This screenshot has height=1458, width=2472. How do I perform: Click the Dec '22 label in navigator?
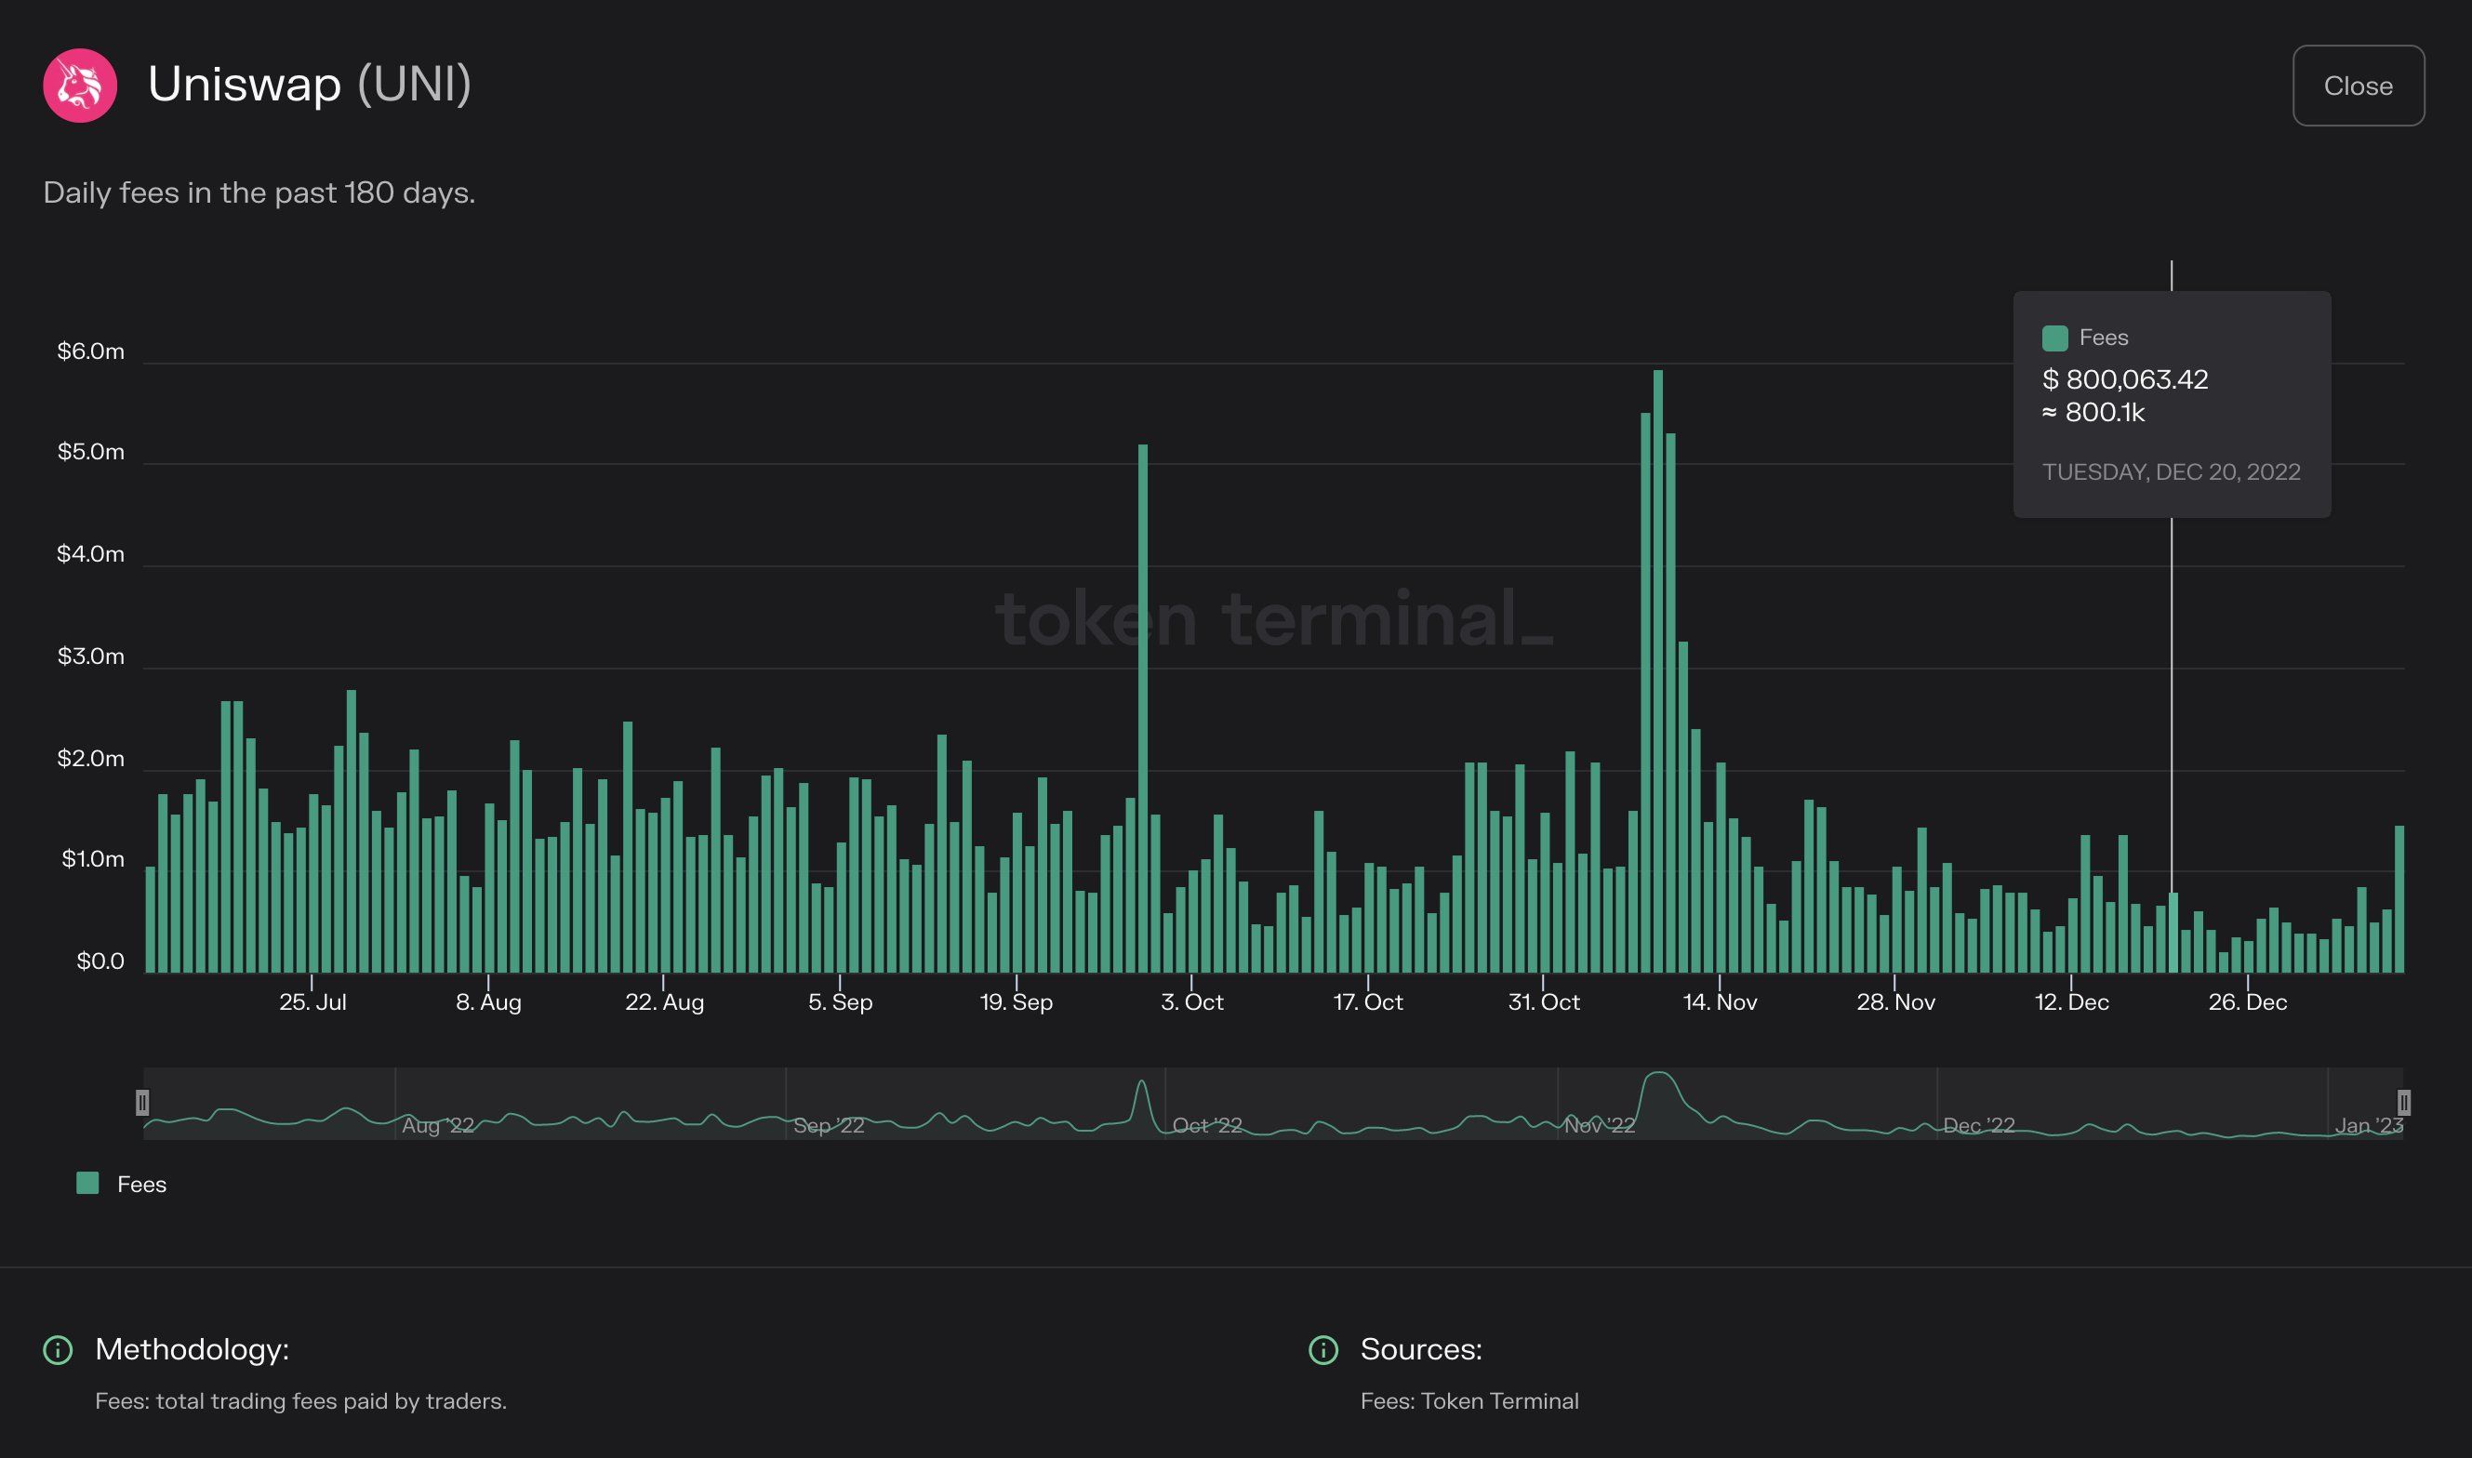click(1978, 1125)
